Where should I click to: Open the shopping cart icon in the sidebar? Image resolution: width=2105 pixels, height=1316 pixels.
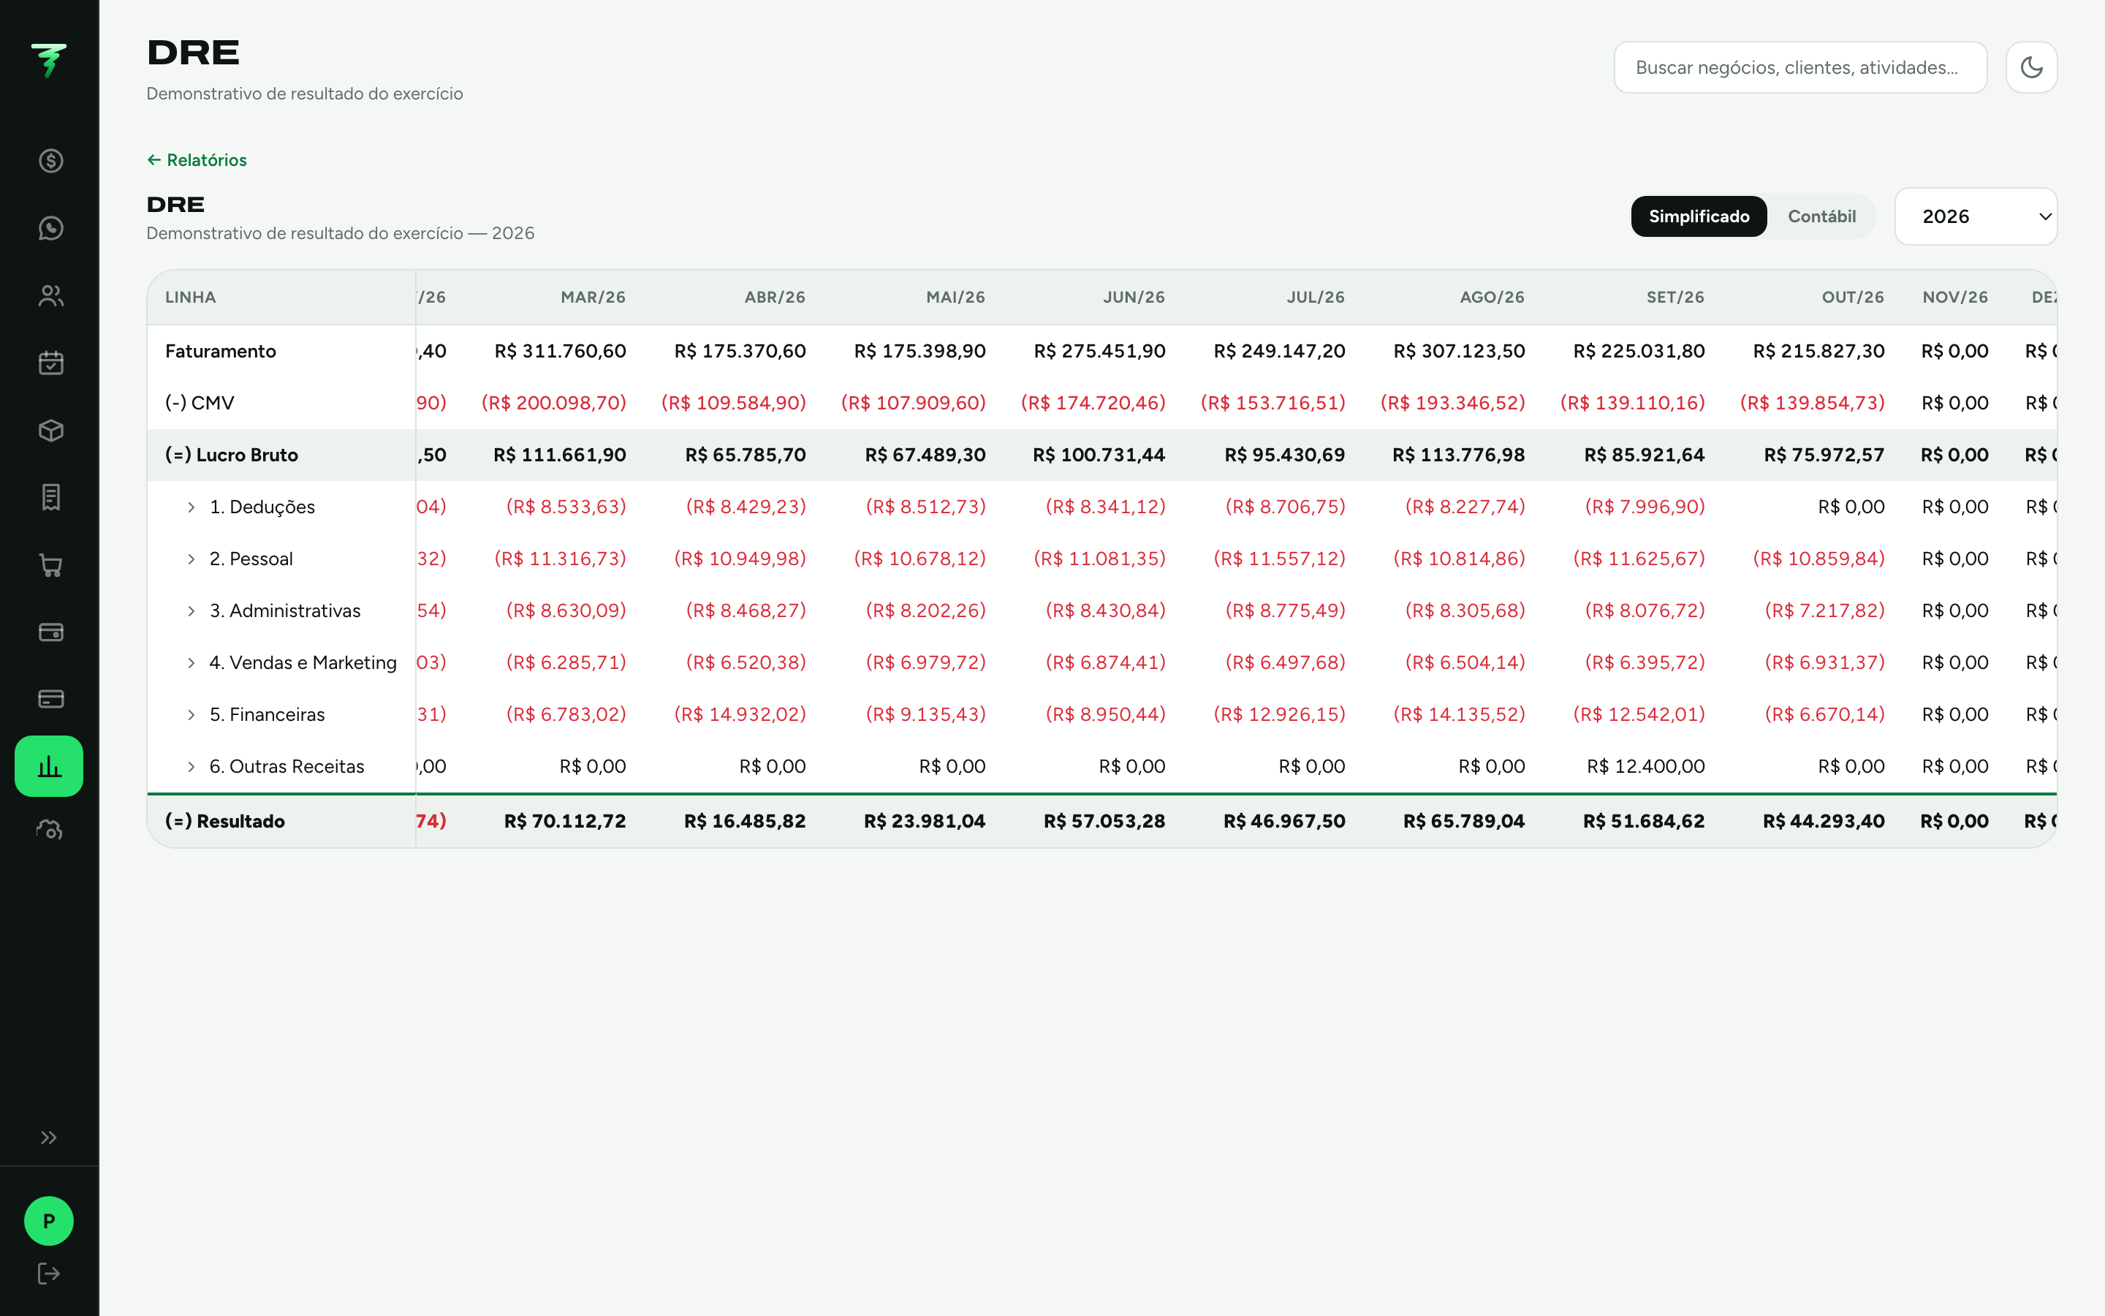[50, 565]
